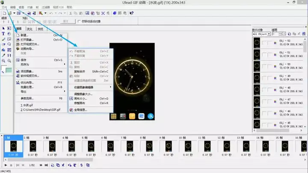Toggle first checkbox in Obj - 46 row
308x173 pixels.
point(264,113)
